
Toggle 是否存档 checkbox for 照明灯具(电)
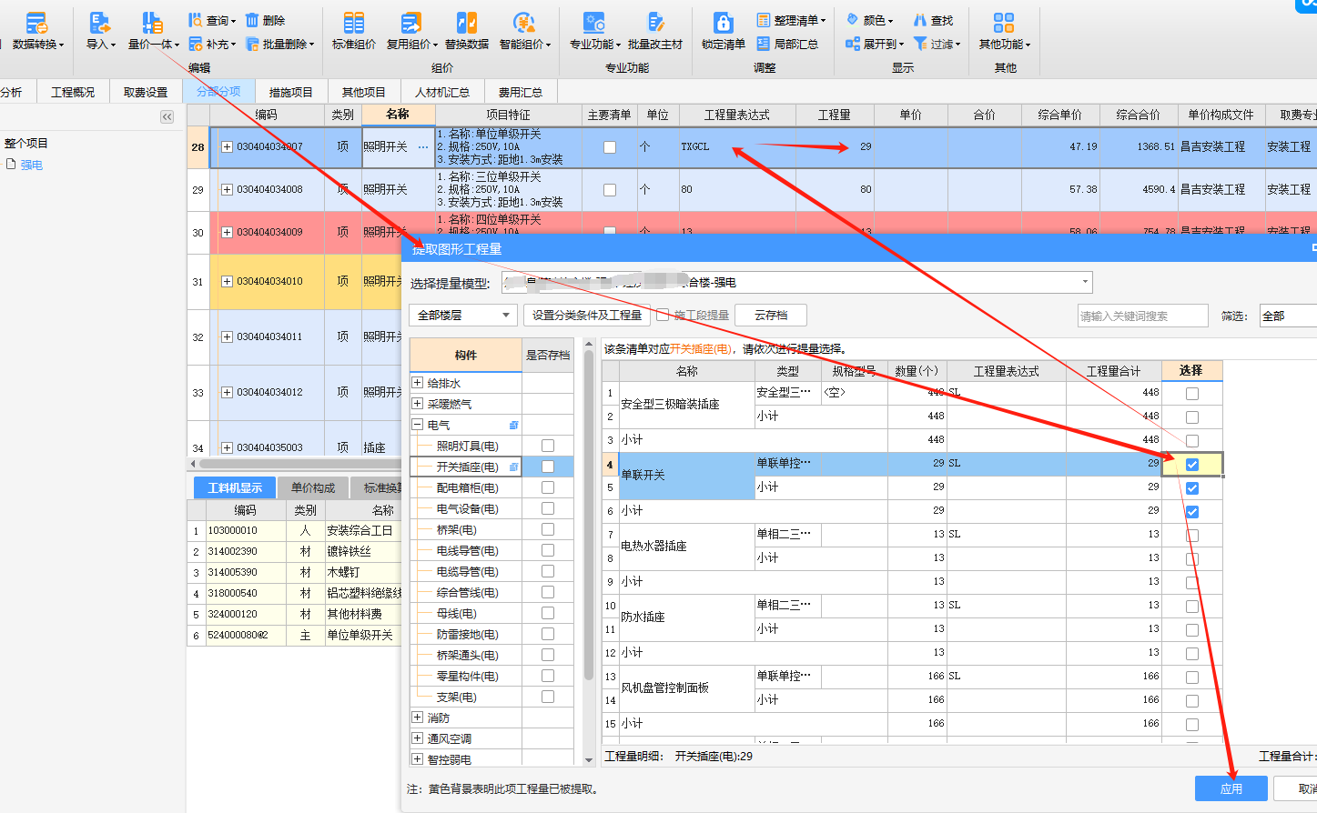tap(548, 446)
